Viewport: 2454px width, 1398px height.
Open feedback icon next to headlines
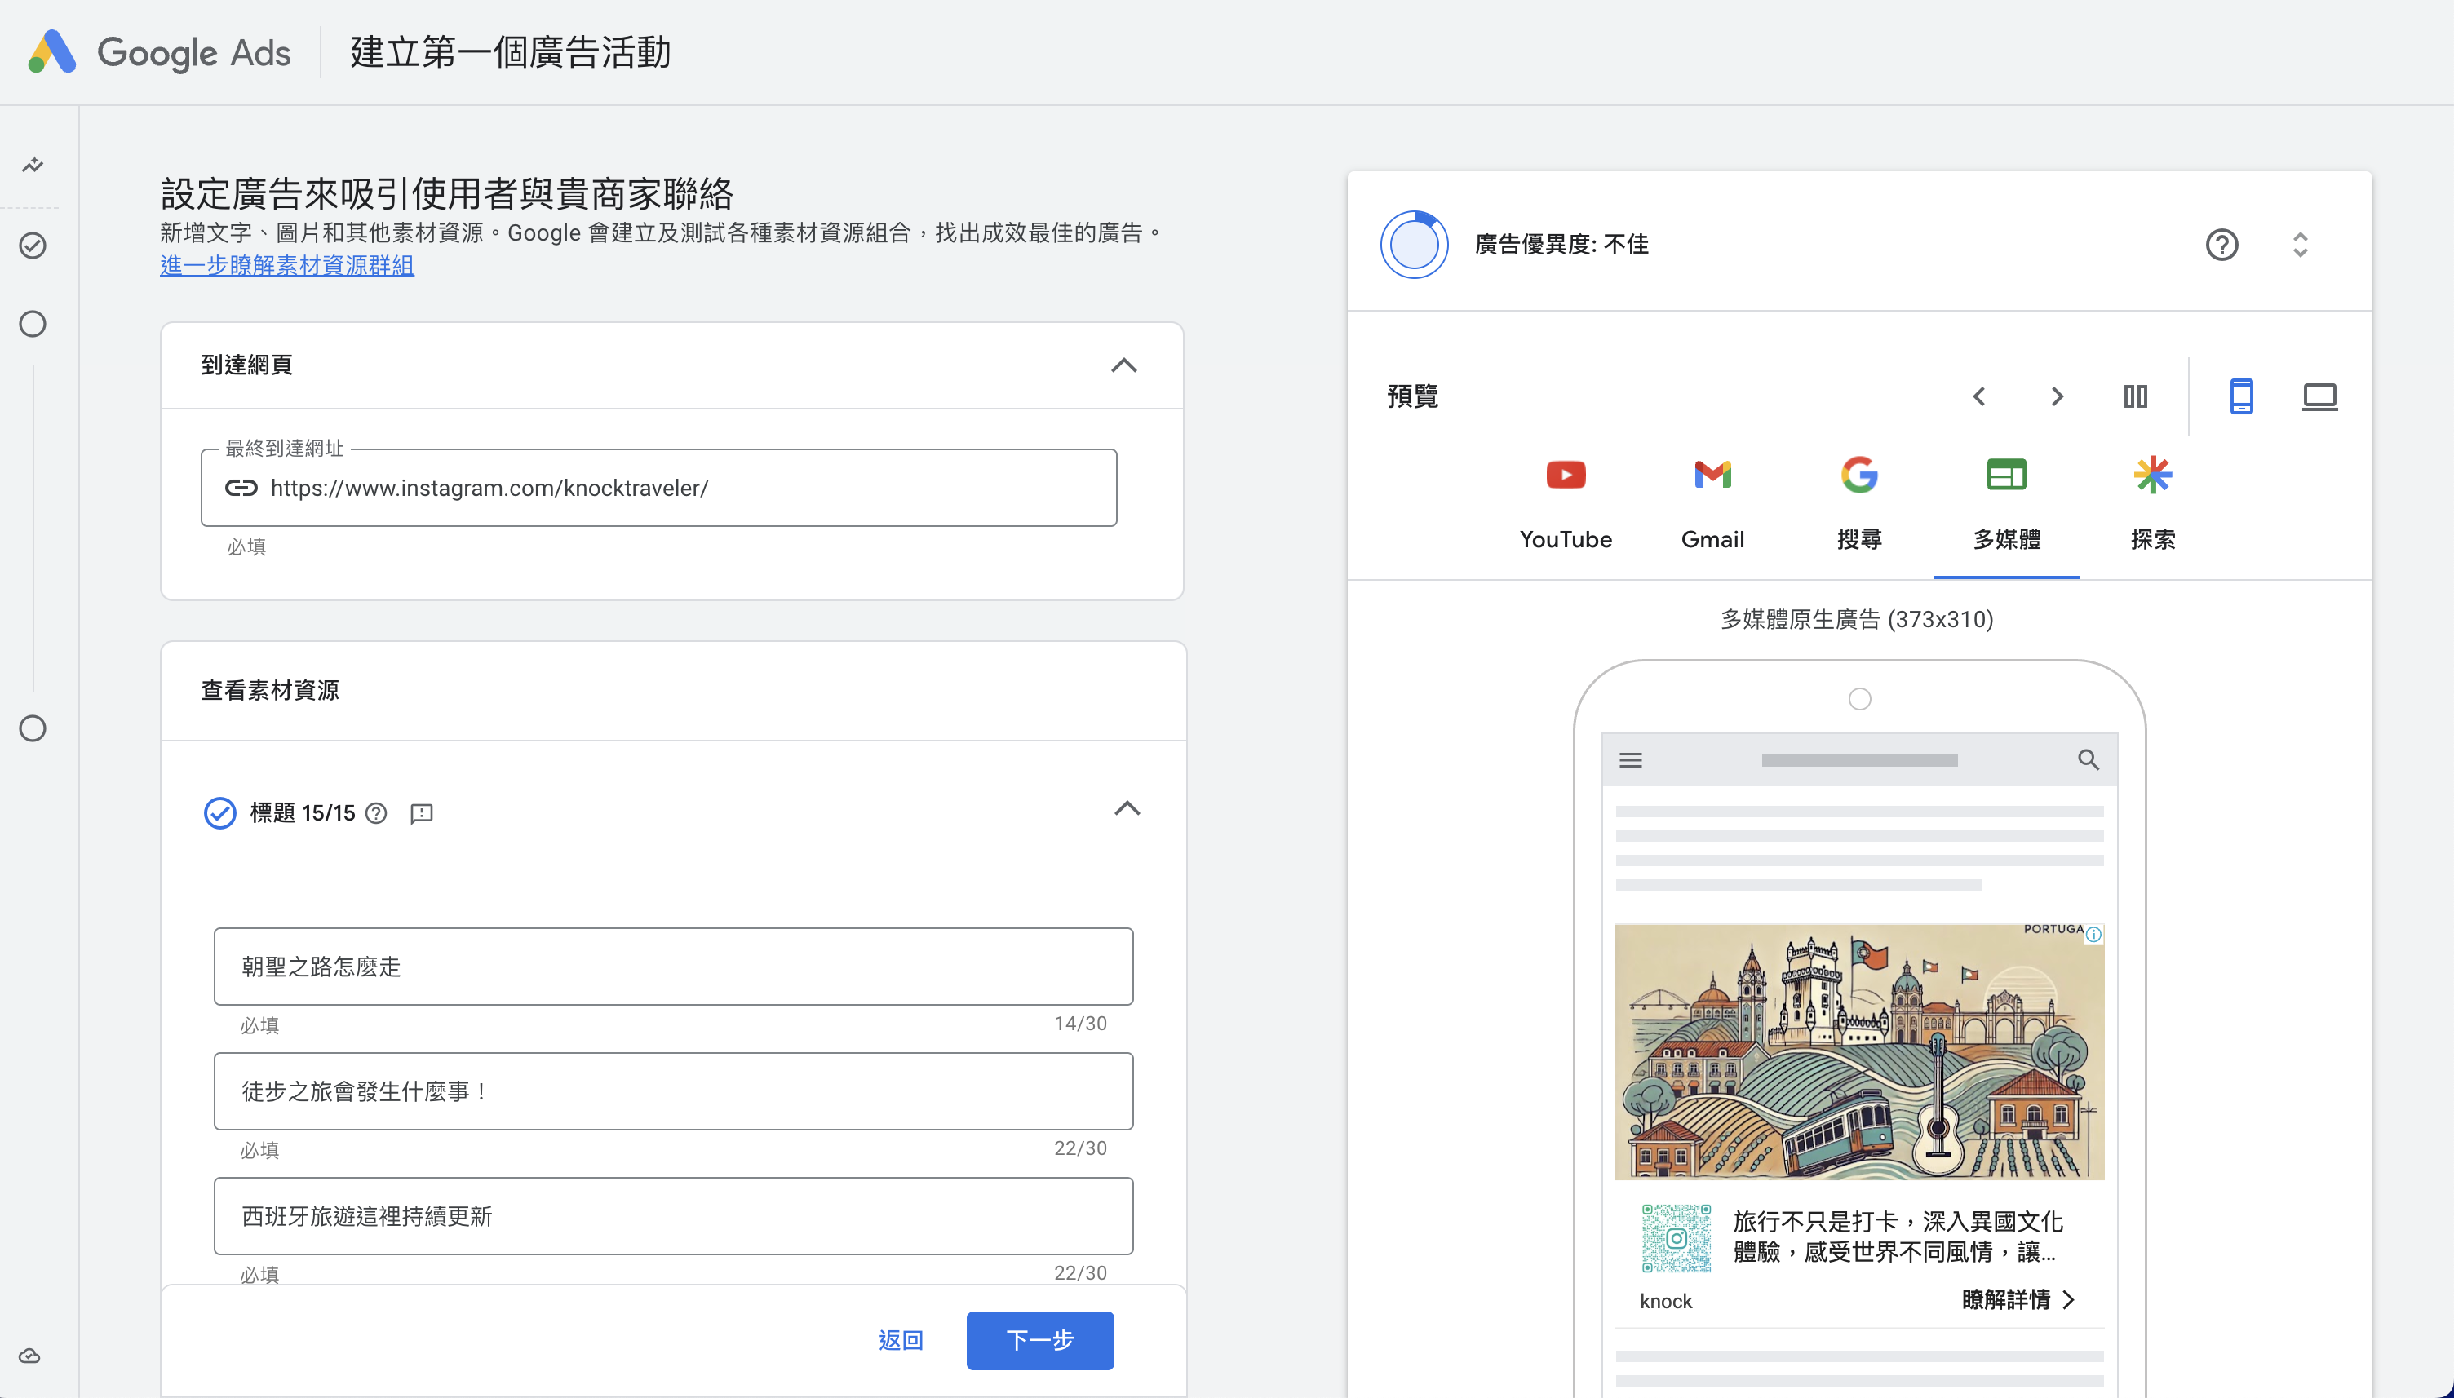click(422, 813)
